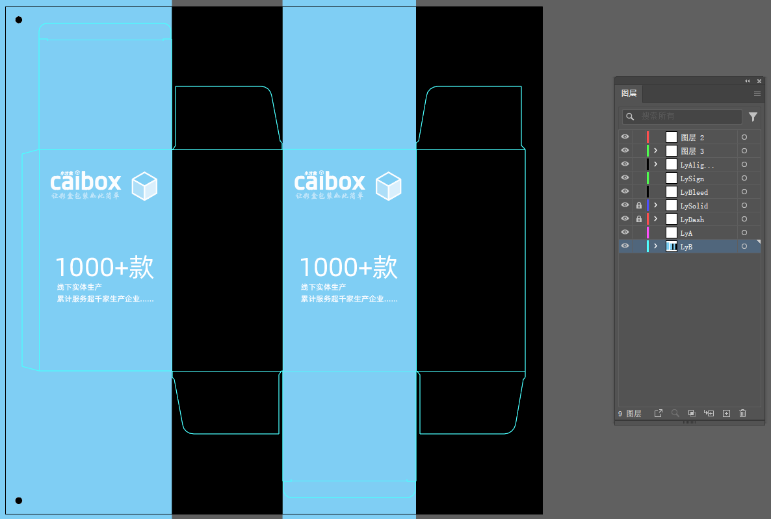Click the collect for export icon
Screen dimensions: 771x519
tap(659, 413)
